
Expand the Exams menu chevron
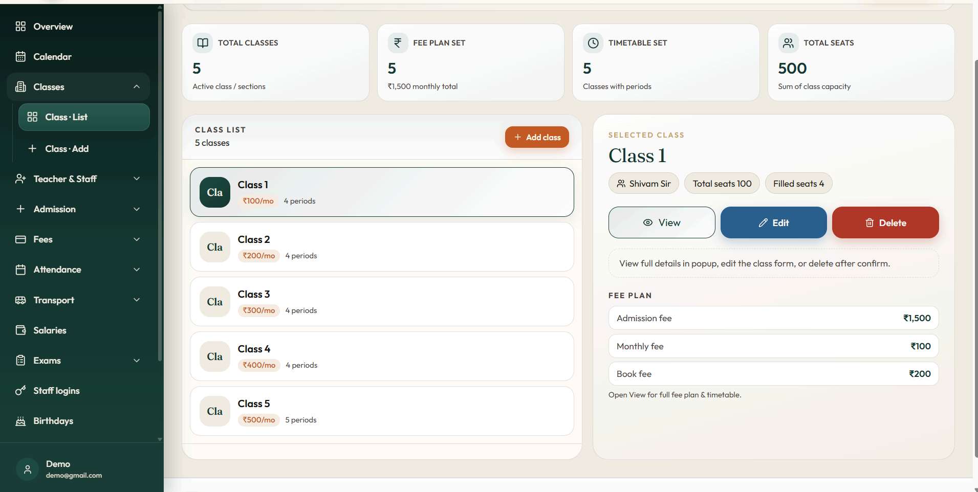point(137,360)
